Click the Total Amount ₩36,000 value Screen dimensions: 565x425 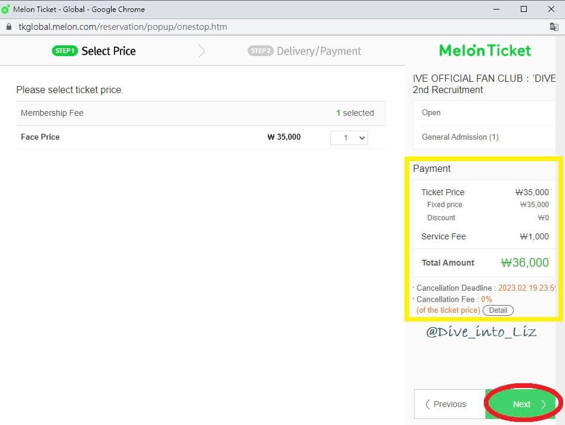pos(524,263)
